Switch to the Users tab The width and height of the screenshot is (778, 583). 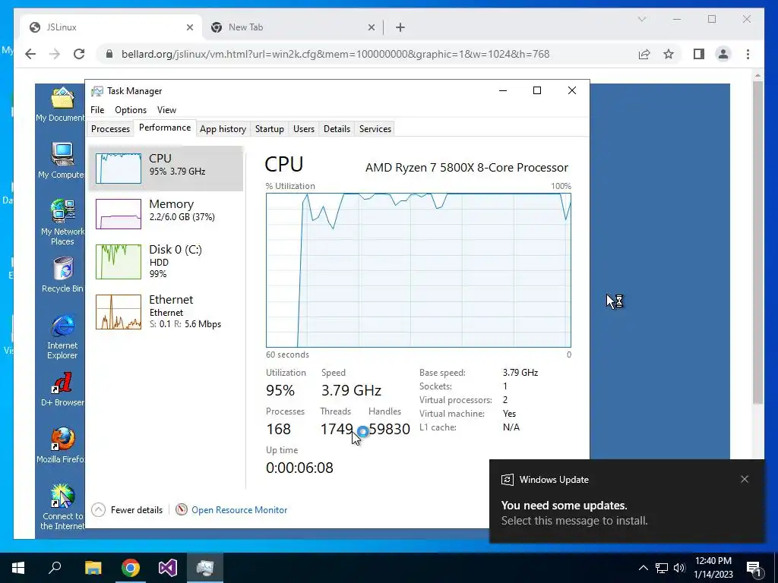click(304, 129)
